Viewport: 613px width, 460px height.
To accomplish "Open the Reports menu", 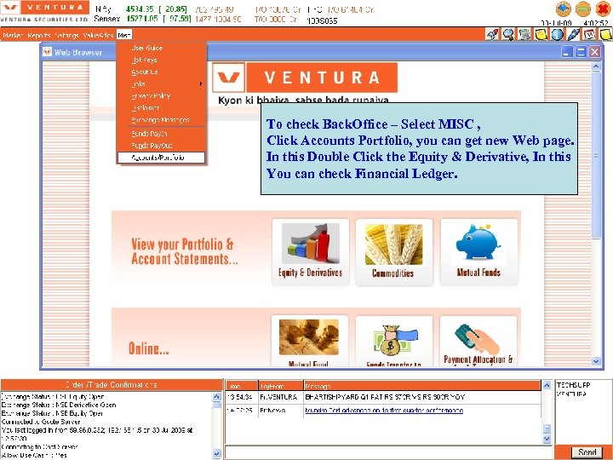I will 39,35.
